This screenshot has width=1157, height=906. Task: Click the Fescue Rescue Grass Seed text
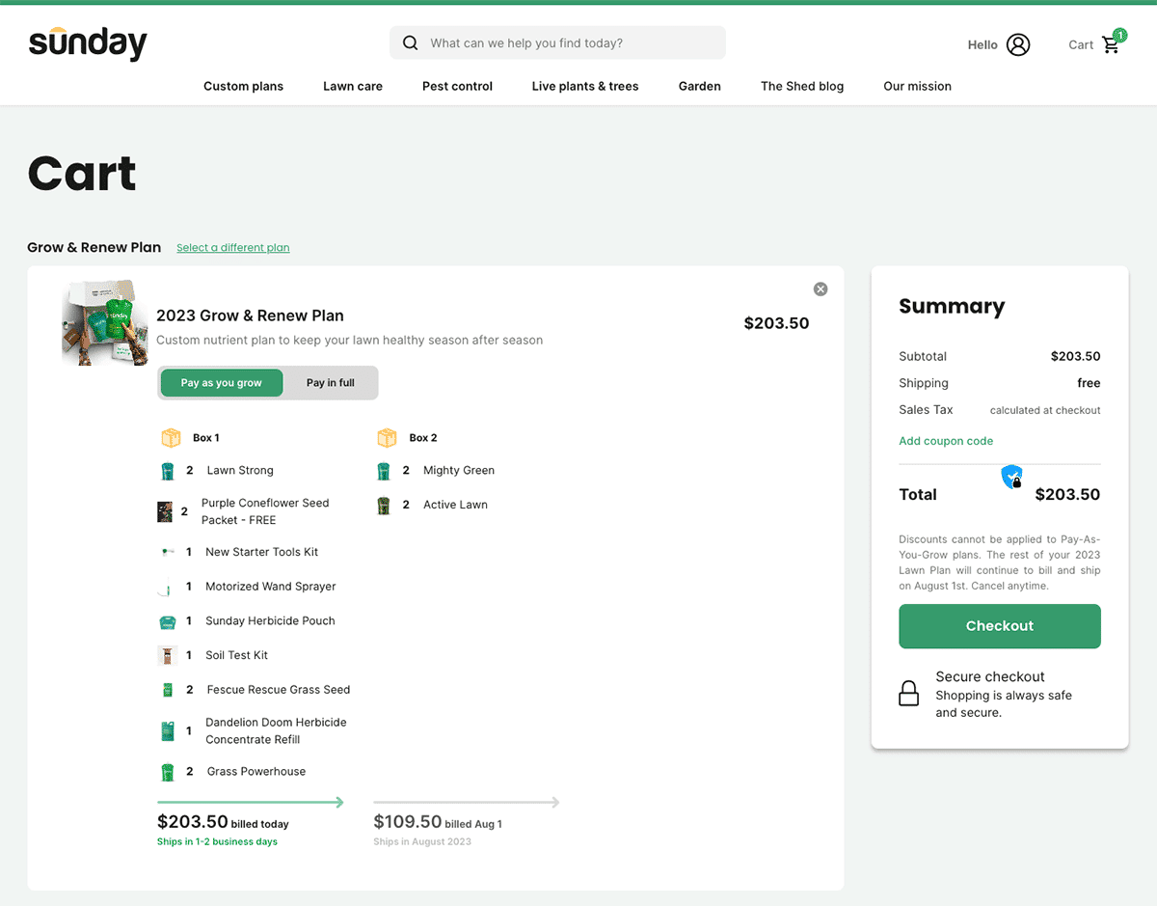pyautogui.click(x=279, y=690)
